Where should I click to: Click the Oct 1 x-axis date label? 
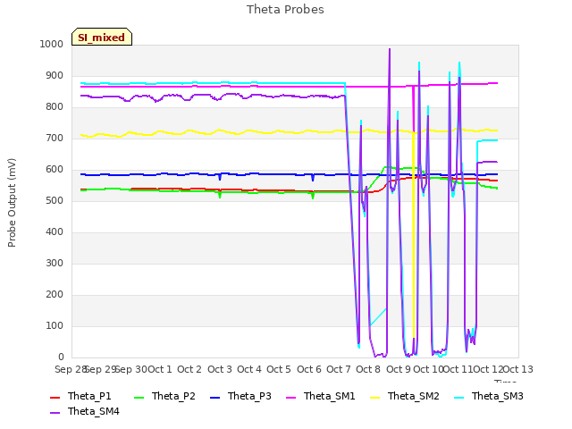[160, 369]
